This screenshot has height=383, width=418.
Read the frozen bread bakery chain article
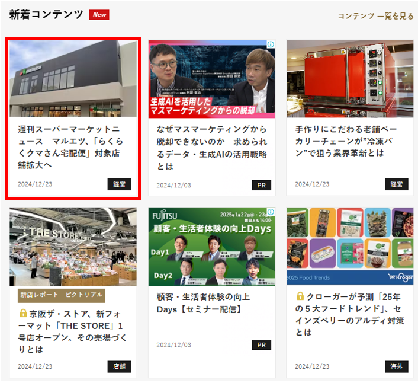tap(349, 141)
